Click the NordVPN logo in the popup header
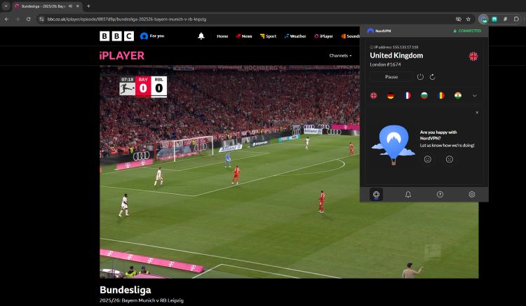526x306 pixels. click(379, 31)
